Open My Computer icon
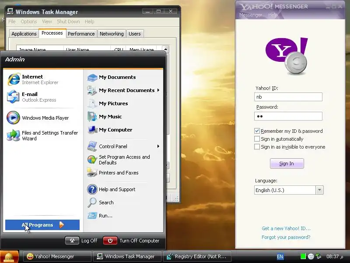The image size is (350, 263). tap(92, 130)
